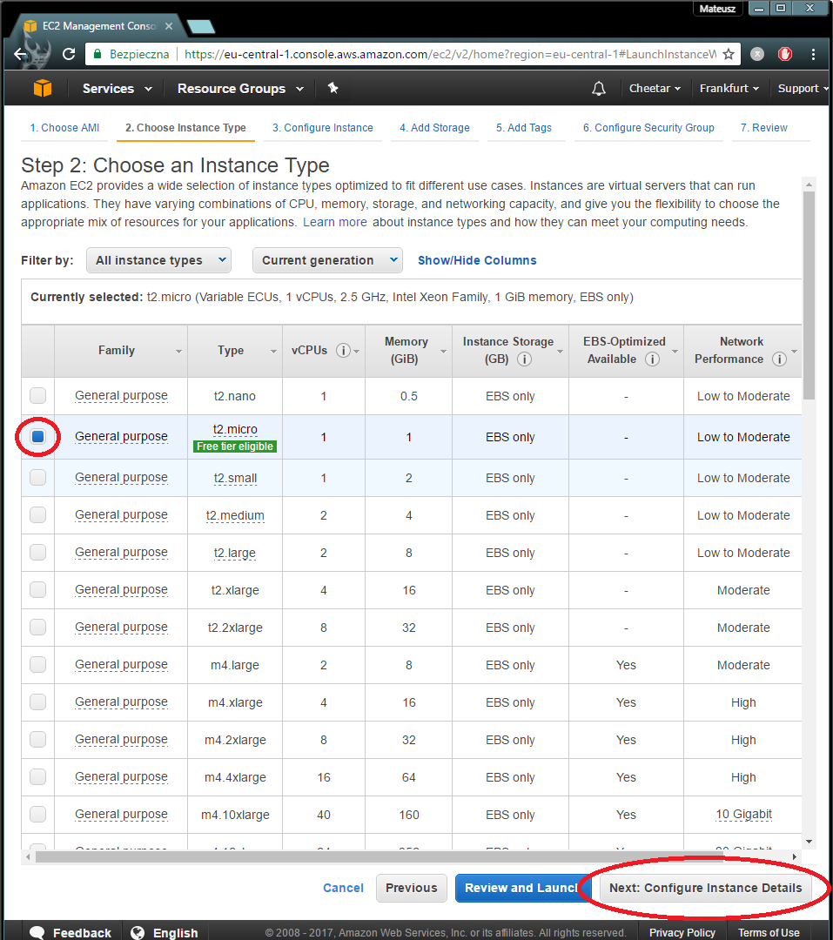Open the notifications bell icon
The image size is (833, 940).
coord(599,89)
